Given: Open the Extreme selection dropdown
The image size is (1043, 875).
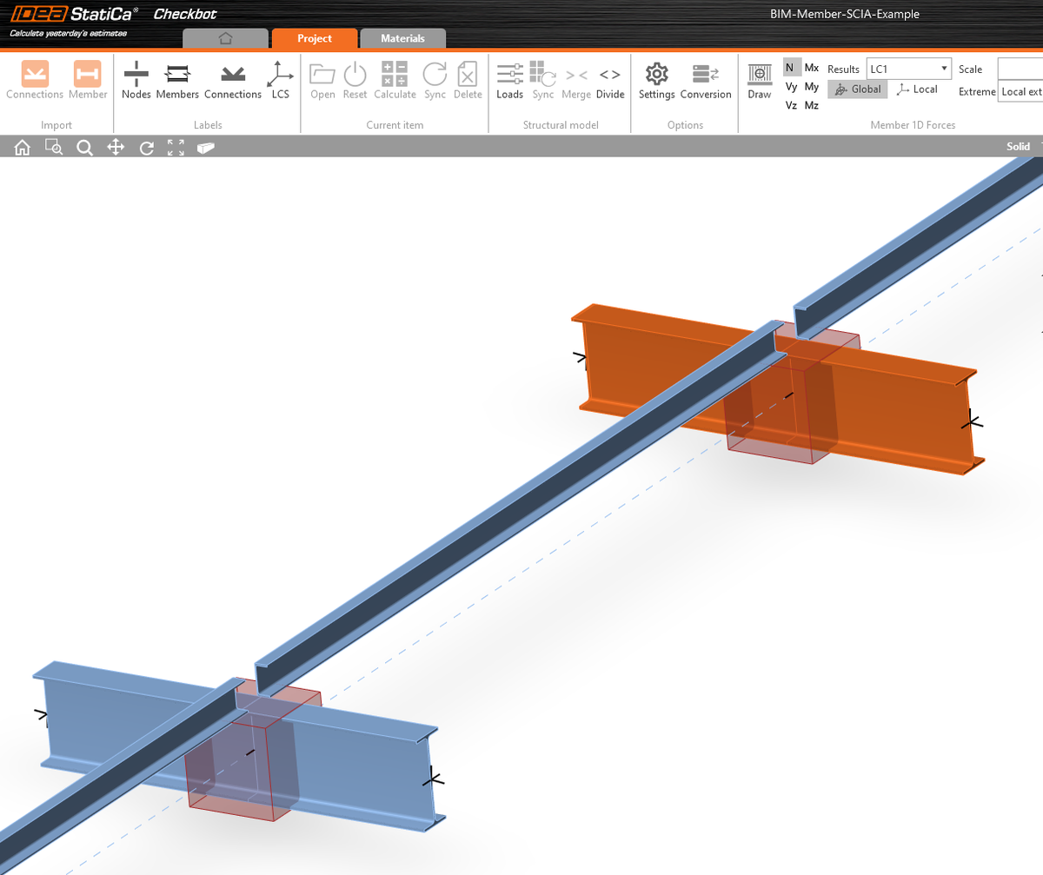Looking at the screenshot, I should [x=1021, y=90].
